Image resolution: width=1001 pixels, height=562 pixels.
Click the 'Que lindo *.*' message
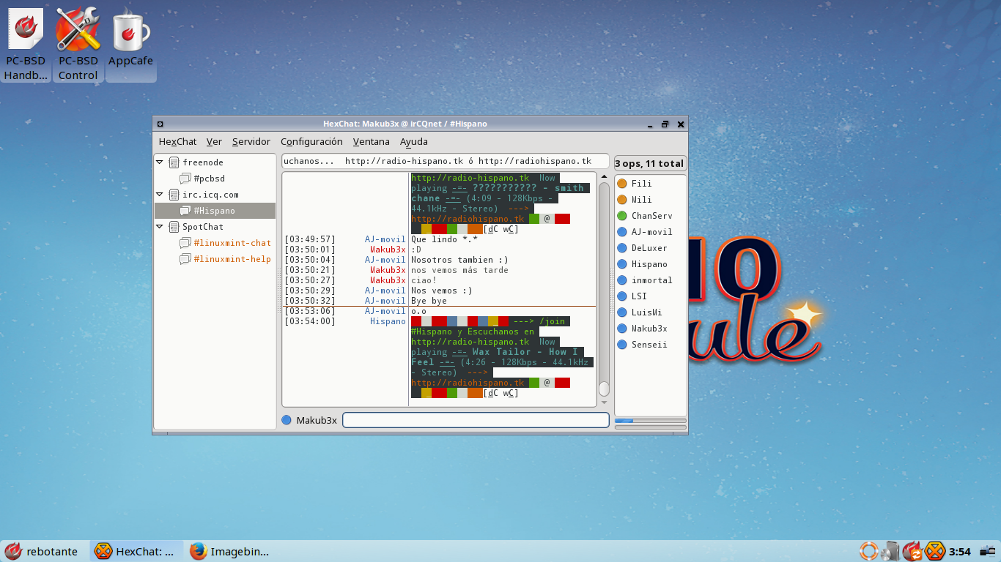tap(444, 239)
